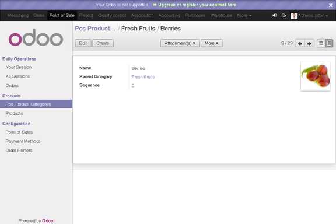This screenshot has height=224, width=336.
Task: Open Orders in sidebar
Action: coord(12,86)
